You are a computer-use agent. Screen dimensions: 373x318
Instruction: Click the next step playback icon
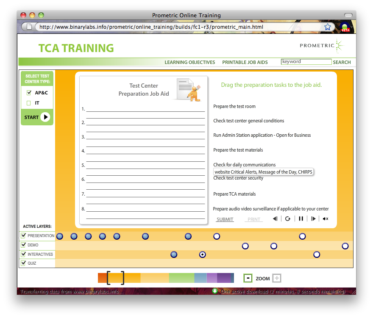coord(313,219)
